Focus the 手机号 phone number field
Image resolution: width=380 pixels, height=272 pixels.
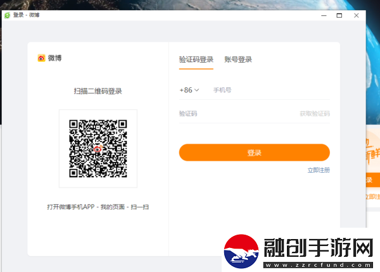coord(271,90)
